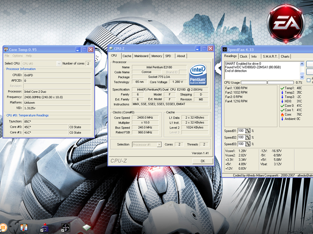Click the Frequency value 2400.00MHz in Core Temp

pyautogui.click(x=57, y=97)
